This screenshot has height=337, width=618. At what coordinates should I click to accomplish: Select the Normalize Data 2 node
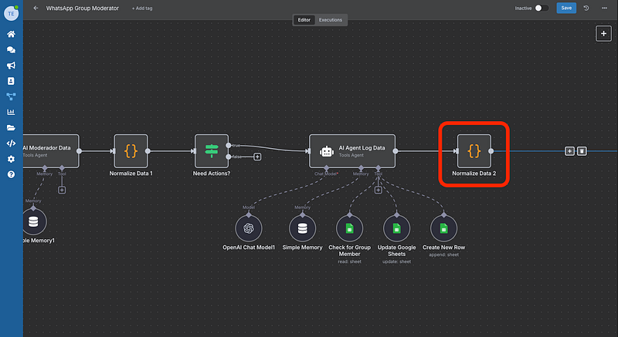click(x=474, y=151)
